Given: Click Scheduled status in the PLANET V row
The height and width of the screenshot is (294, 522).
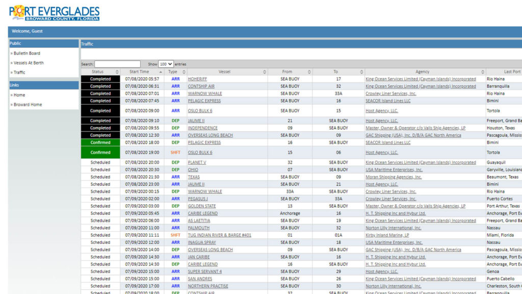Looking at the screenshot, I should (x=100, y=162).
